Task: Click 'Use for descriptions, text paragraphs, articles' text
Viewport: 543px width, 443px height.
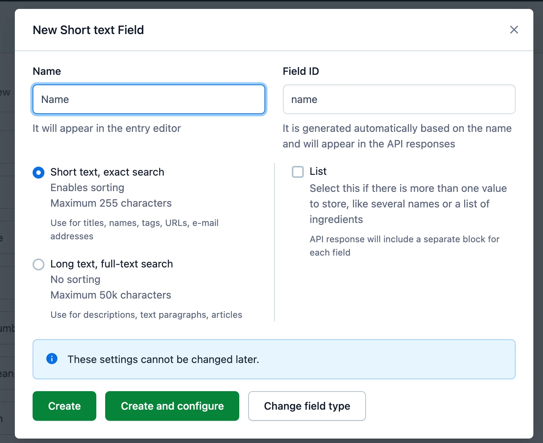Action: (146, 315)
